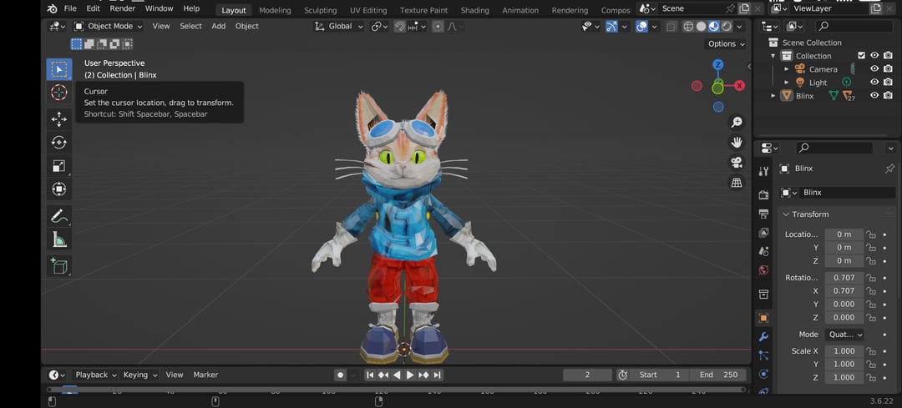
Task: Click the Options button in viewport
Action: tap(725, 43)
